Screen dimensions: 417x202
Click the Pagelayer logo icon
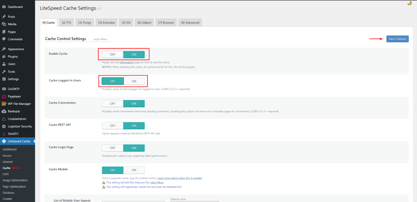4,97
